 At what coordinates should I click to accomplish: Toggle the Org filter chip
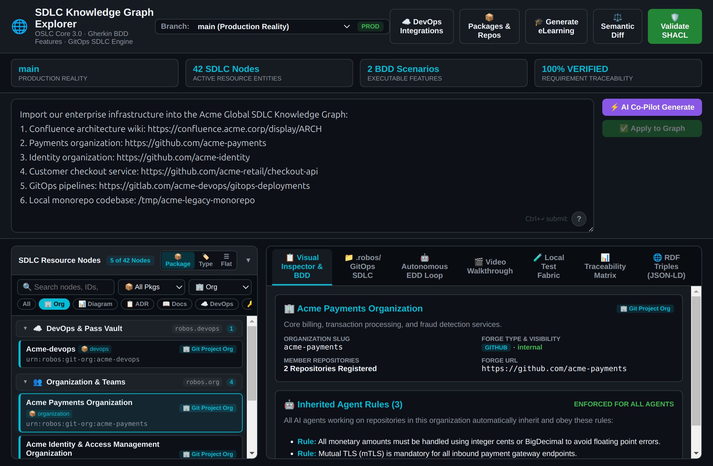[x=54, y=304]
